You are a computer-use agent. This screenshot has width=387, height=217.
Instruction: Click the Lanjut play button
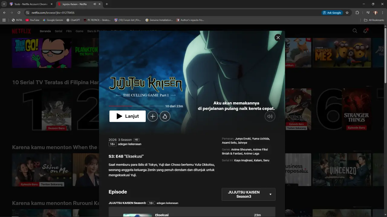tap(127, 116)
